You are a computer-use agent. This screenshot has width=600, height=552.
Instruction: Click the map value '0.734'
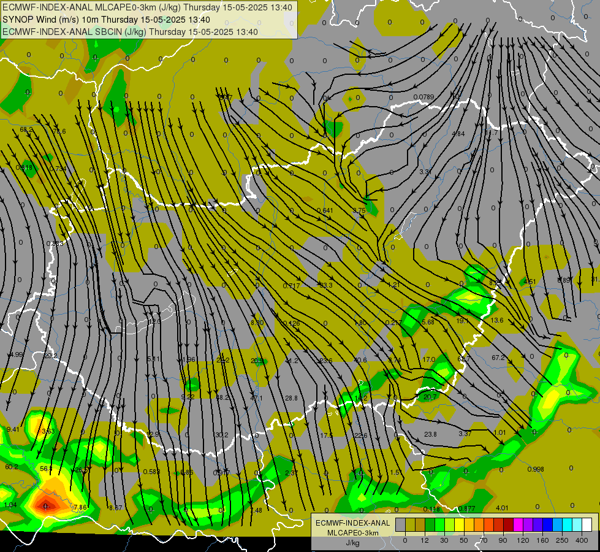click(x=58, y=169)
